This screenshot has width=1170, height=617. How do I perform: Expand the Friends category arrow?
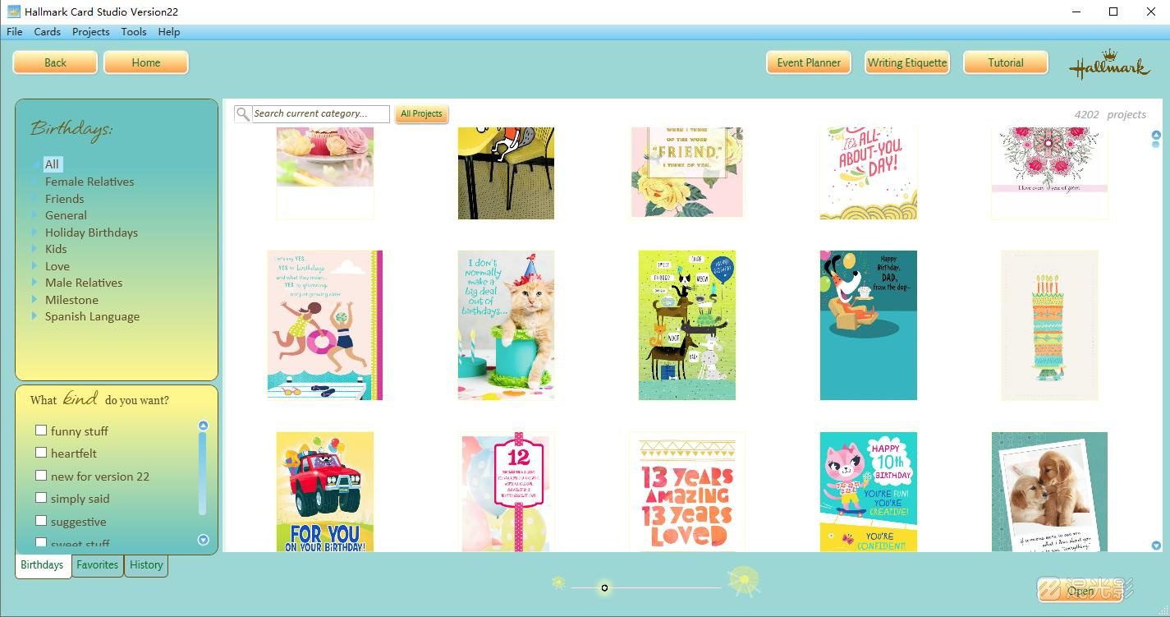click(x=34, y=199)
